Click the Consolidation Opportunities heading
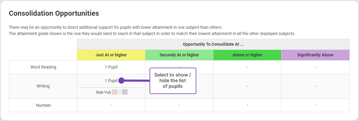This screenshot has width=359, height=121. tap(54, 13)
